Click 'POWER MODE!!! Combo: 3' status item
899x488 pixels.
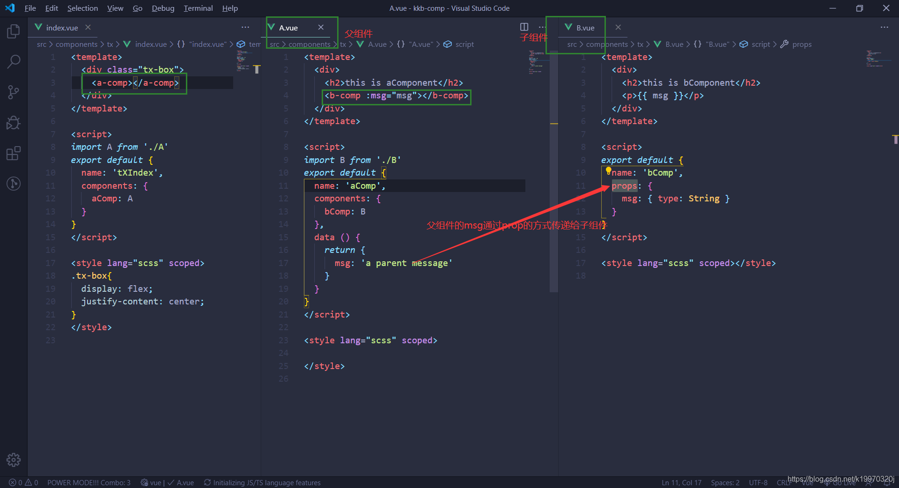pyautogui.click(x=89, y=482)
